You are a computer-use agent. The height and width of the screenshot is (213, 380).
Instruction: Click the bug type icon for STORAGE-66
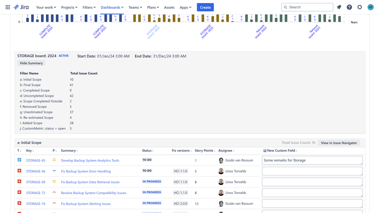[19, 171]
